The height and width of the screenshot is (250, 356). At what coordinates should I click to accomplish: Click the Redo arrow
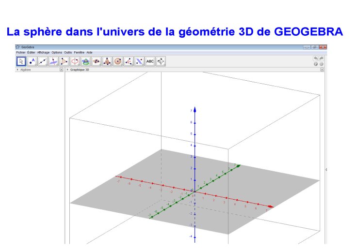[321, 59]
